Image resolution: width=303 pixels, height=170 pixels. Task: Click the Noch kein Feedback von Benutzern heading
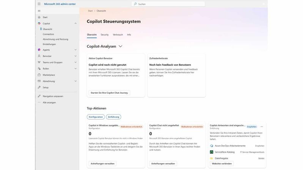click(x=170, y=65)
